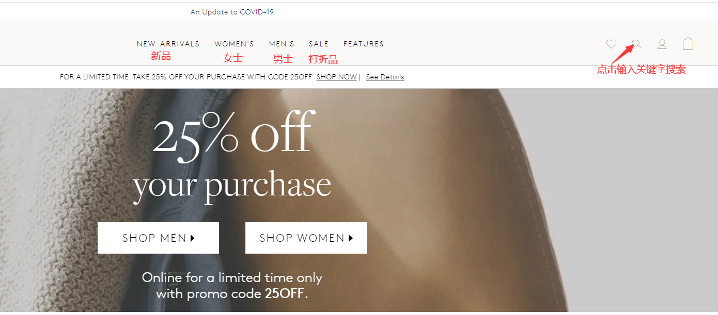Viewport: 718px width, 315px height.
Task: Open the FEATURES menu
Action: [364, 44]
